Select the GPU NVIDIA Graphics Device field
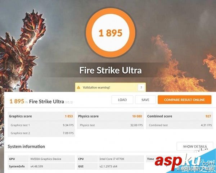Image resolution: width=216 pixels, height=173 pixels. [41, 159]
